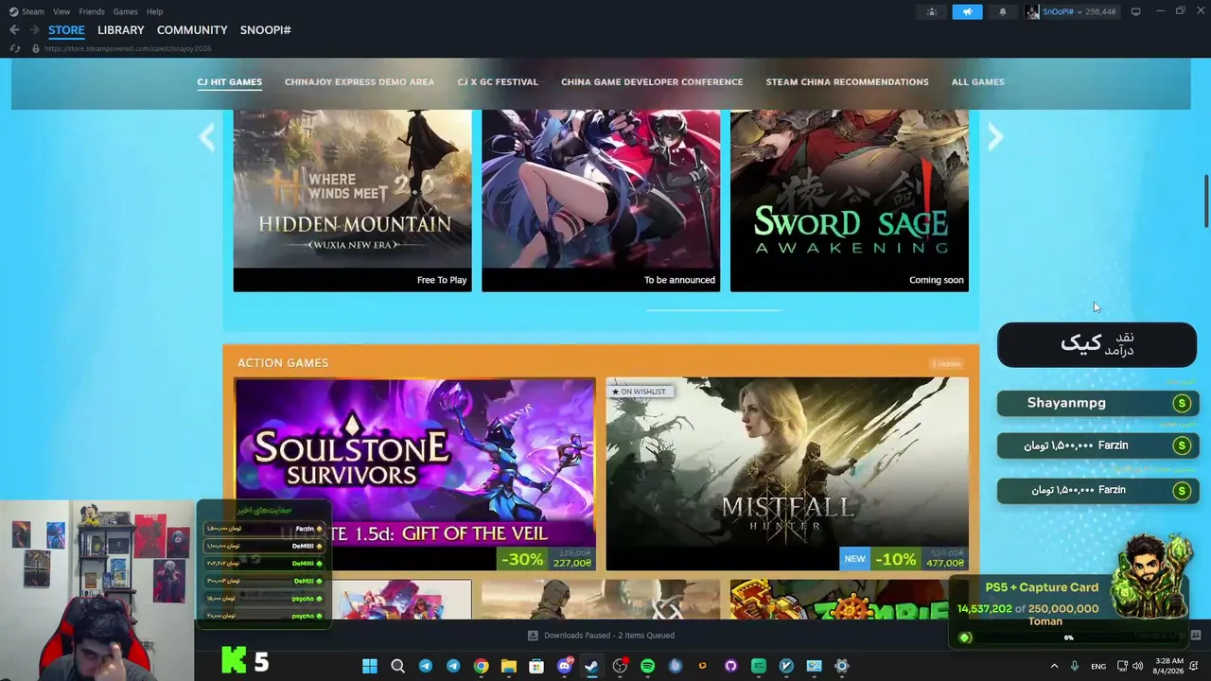This screenshot has height=681, width=1211.
Task: Select CHINAJOY EXPRESS DEMO AREA tab
Action: [360, 82]
